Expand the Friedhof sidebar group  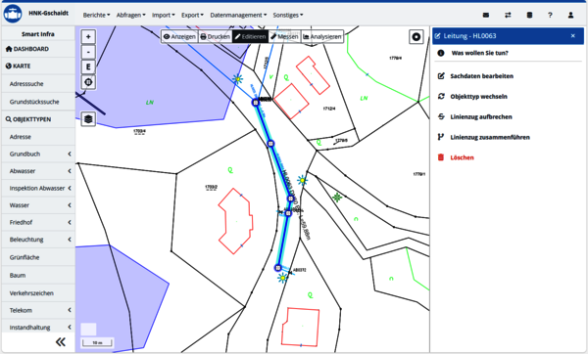click(38, 222)
